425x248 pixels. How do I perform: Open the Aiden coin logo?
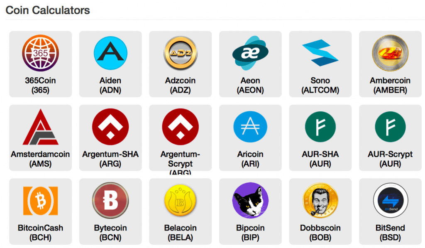(x=110, y=53)
